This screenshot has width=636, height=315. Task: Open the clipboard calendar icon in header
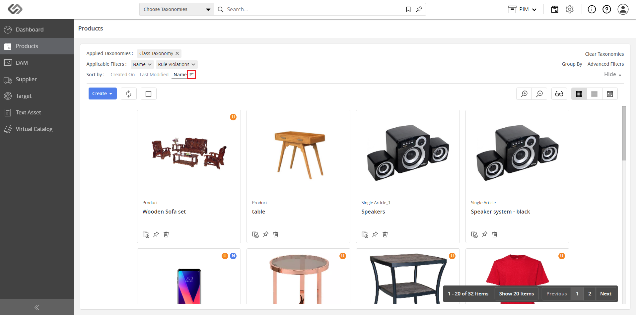555,9
